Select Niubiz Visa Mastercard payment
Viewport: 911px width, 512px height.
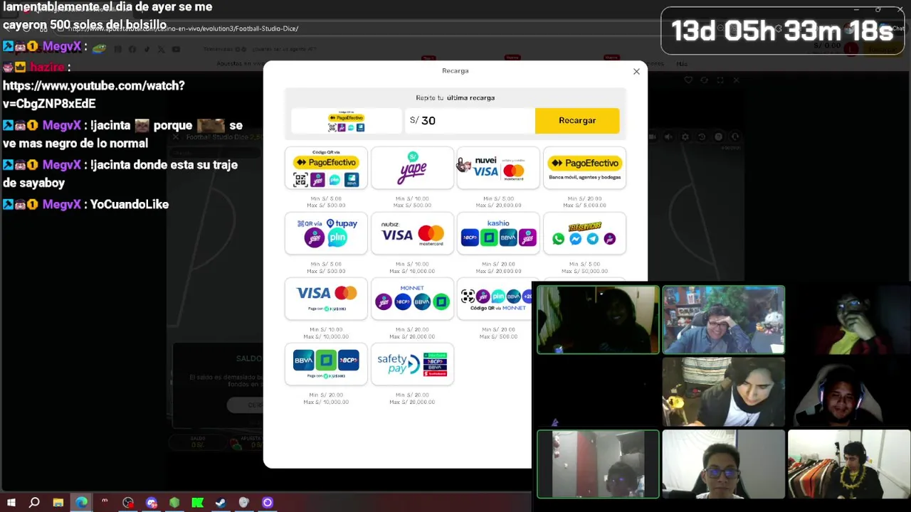[x=412, y=233]
